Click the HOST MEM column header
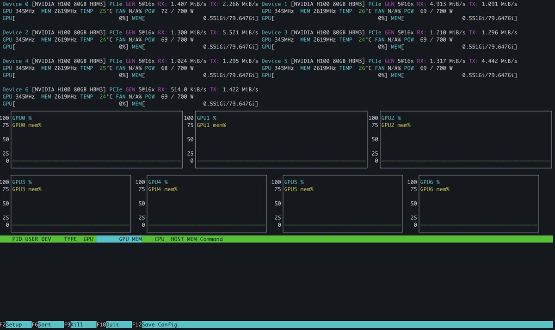555x330 pixels. point(184,239)
